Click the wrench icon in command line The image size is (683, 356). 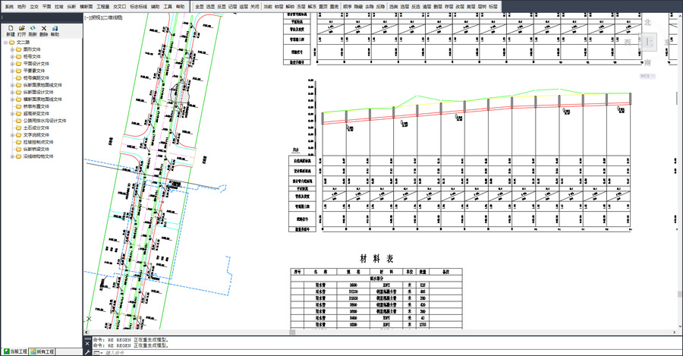coord(87,352)
